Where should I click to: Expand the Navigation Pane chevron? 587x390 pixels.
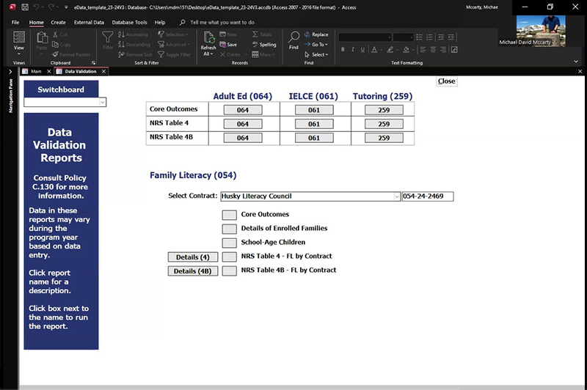[x=10, y=71]
